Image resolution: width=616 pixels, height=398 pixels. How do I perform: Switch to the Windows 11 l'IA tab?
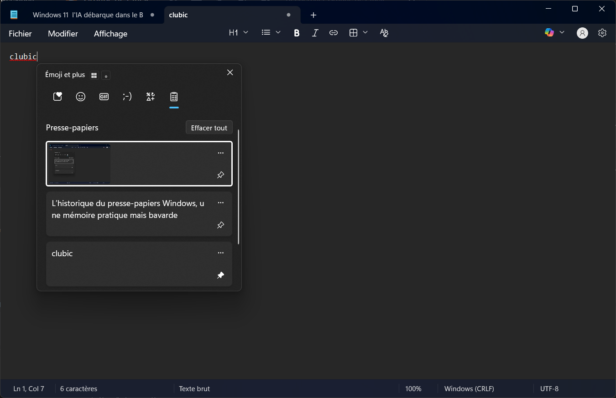88,15
